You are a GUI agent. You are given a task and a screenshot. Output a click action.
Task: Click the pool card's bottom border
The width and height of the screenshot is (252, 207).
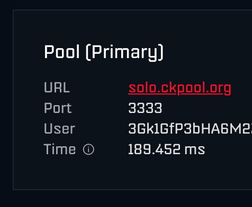click(x=132, y=190)
